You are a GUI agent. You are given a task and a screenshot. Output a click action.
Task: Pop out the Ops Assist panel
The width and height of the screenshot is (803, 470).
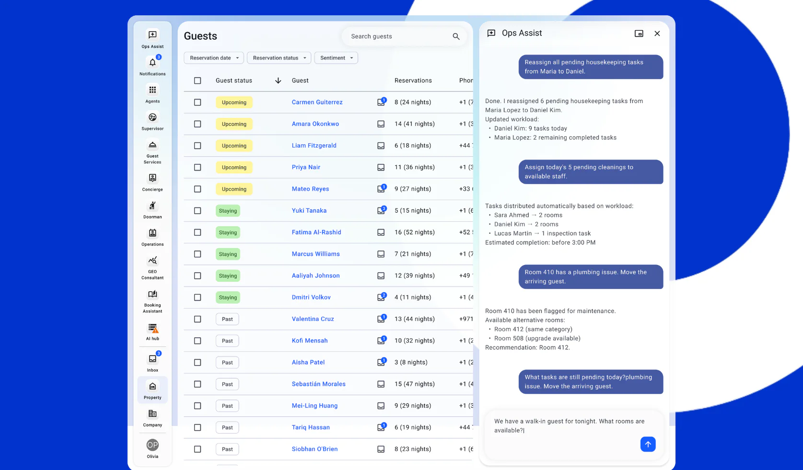click(639, 34)
